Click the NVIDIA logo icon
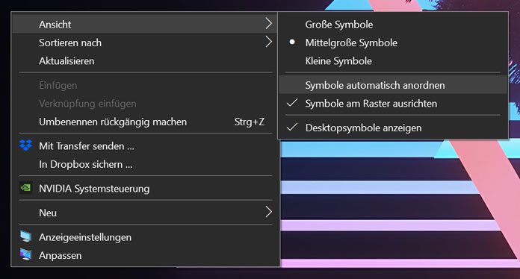Image resolution: width=520 pixels, height=279 pixels. 25,188
